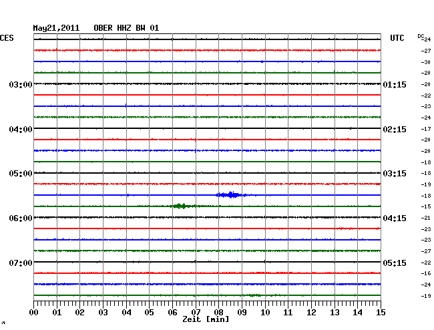This screenshot has width=434, height=330.
Task: Select the DC offset value -15
Action: click(x=426, y=206)
